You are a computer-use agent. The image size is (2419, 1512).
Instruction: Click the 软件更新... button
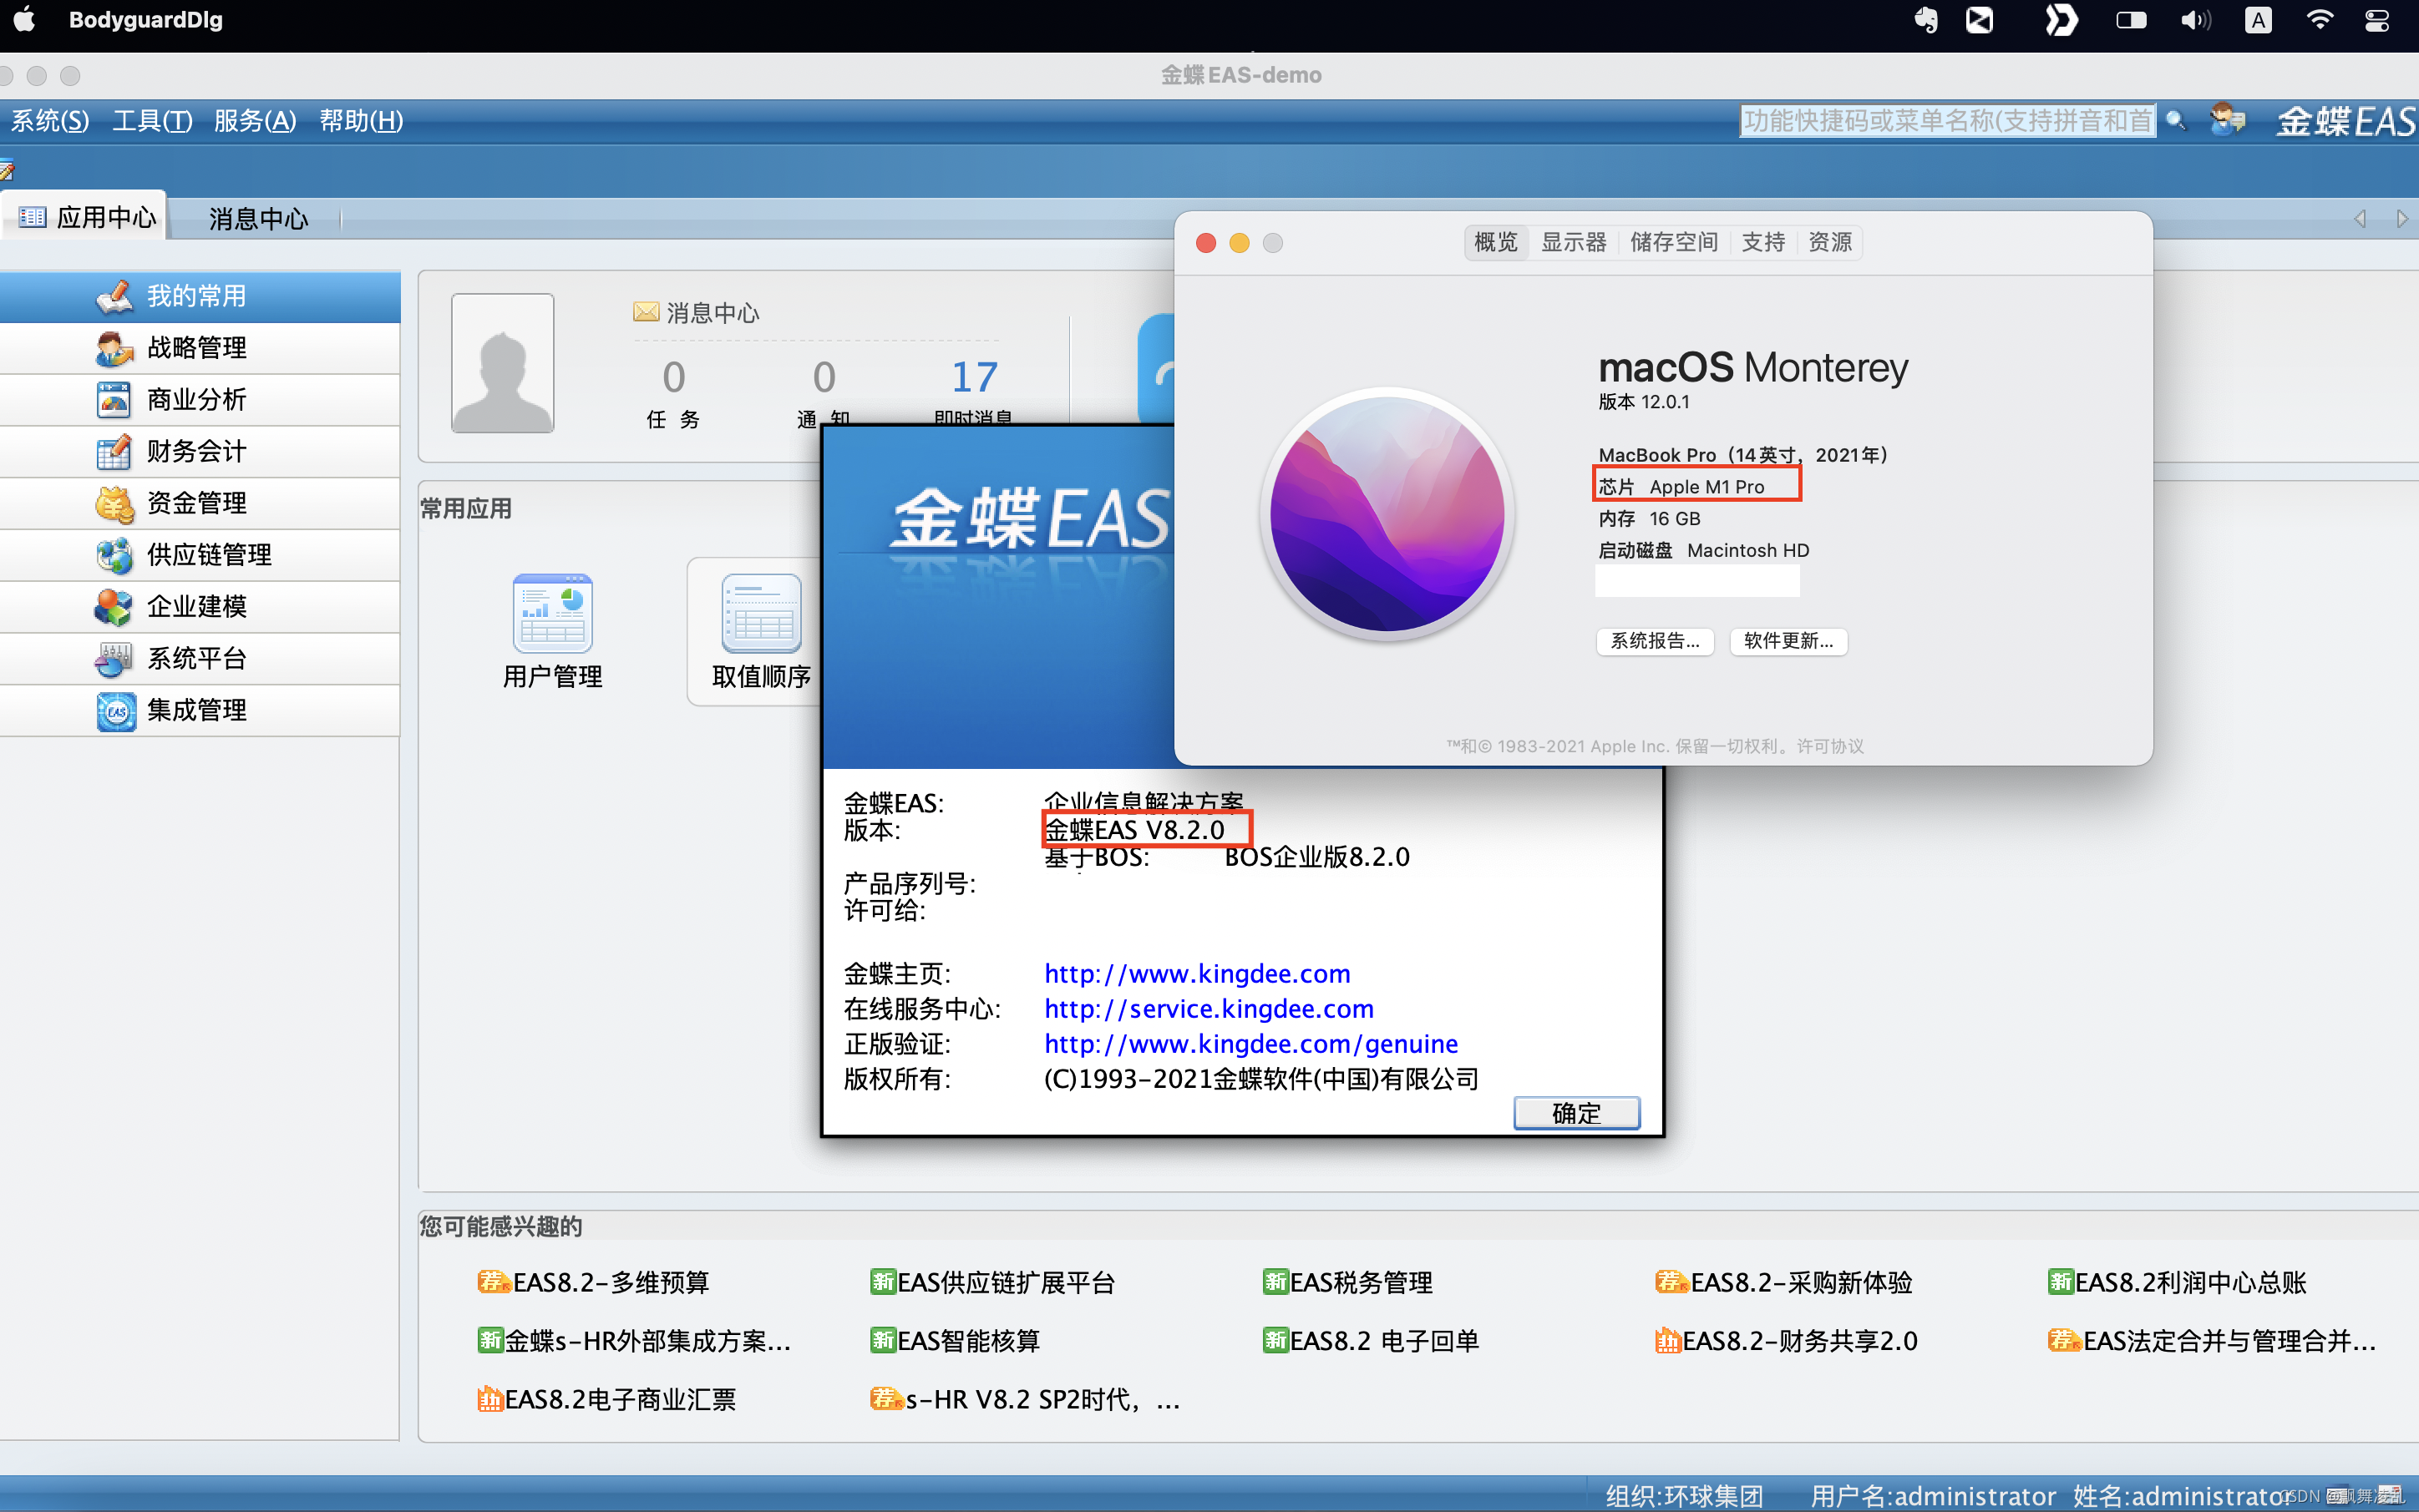click(1788, 641)
